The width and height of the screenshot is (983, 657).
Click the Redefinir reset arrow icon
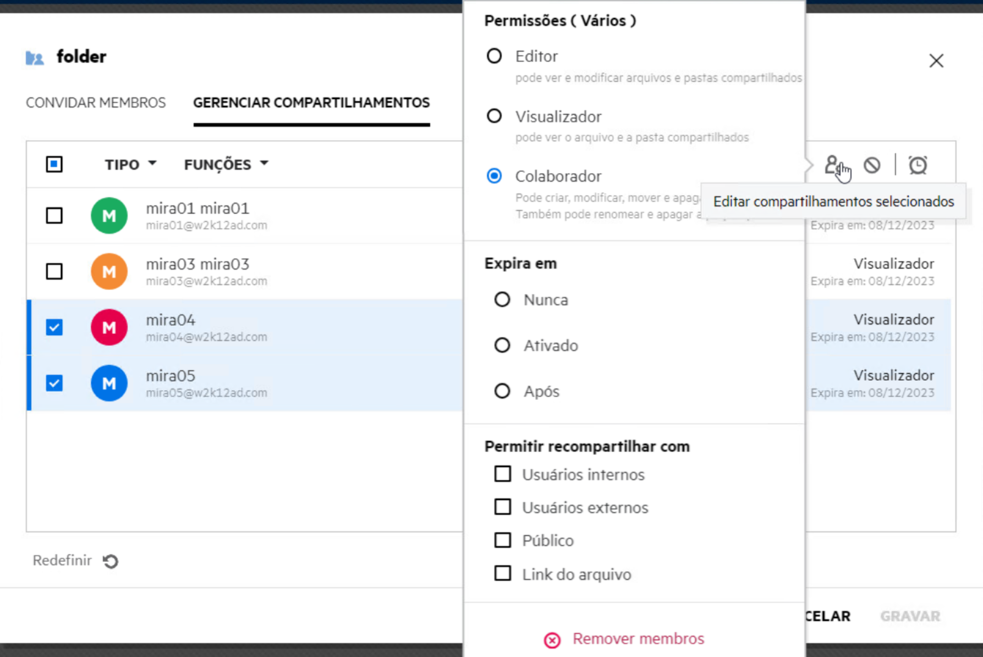pos(111,561)
